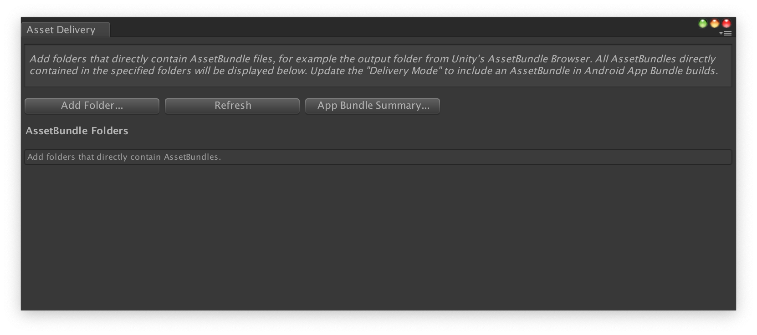This screenshot has height=335, width=757.
Task: Click the italic instructions help box
Action: pyautogui.click(x=378, y=66)
